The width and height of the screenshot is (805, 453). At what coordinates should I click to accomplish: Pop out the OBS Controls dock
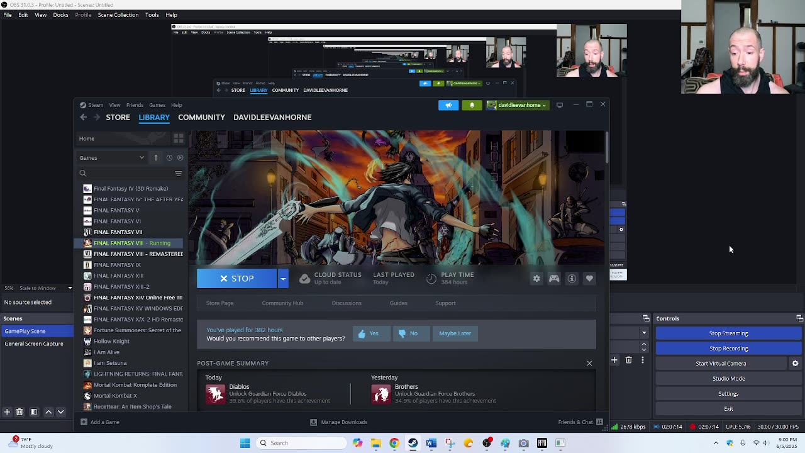[799, 318]
